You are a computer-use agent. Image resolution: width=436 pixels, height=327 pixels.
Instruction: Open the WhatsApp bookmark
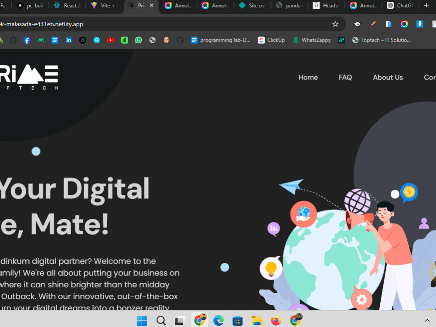138,40
